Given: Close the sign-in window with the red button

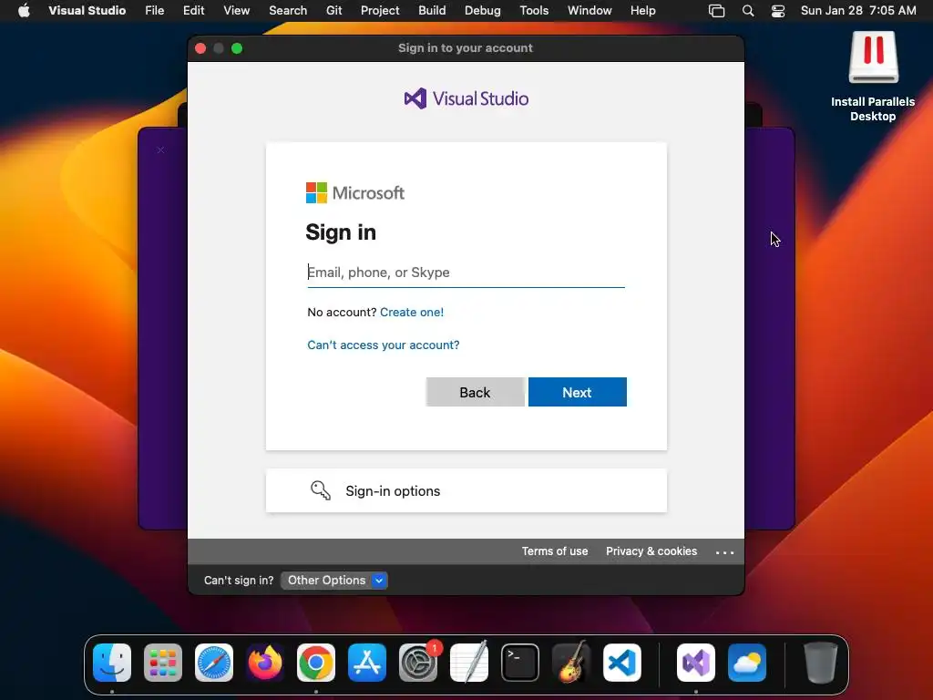Looking at the screenshot, I should [200, 48].
